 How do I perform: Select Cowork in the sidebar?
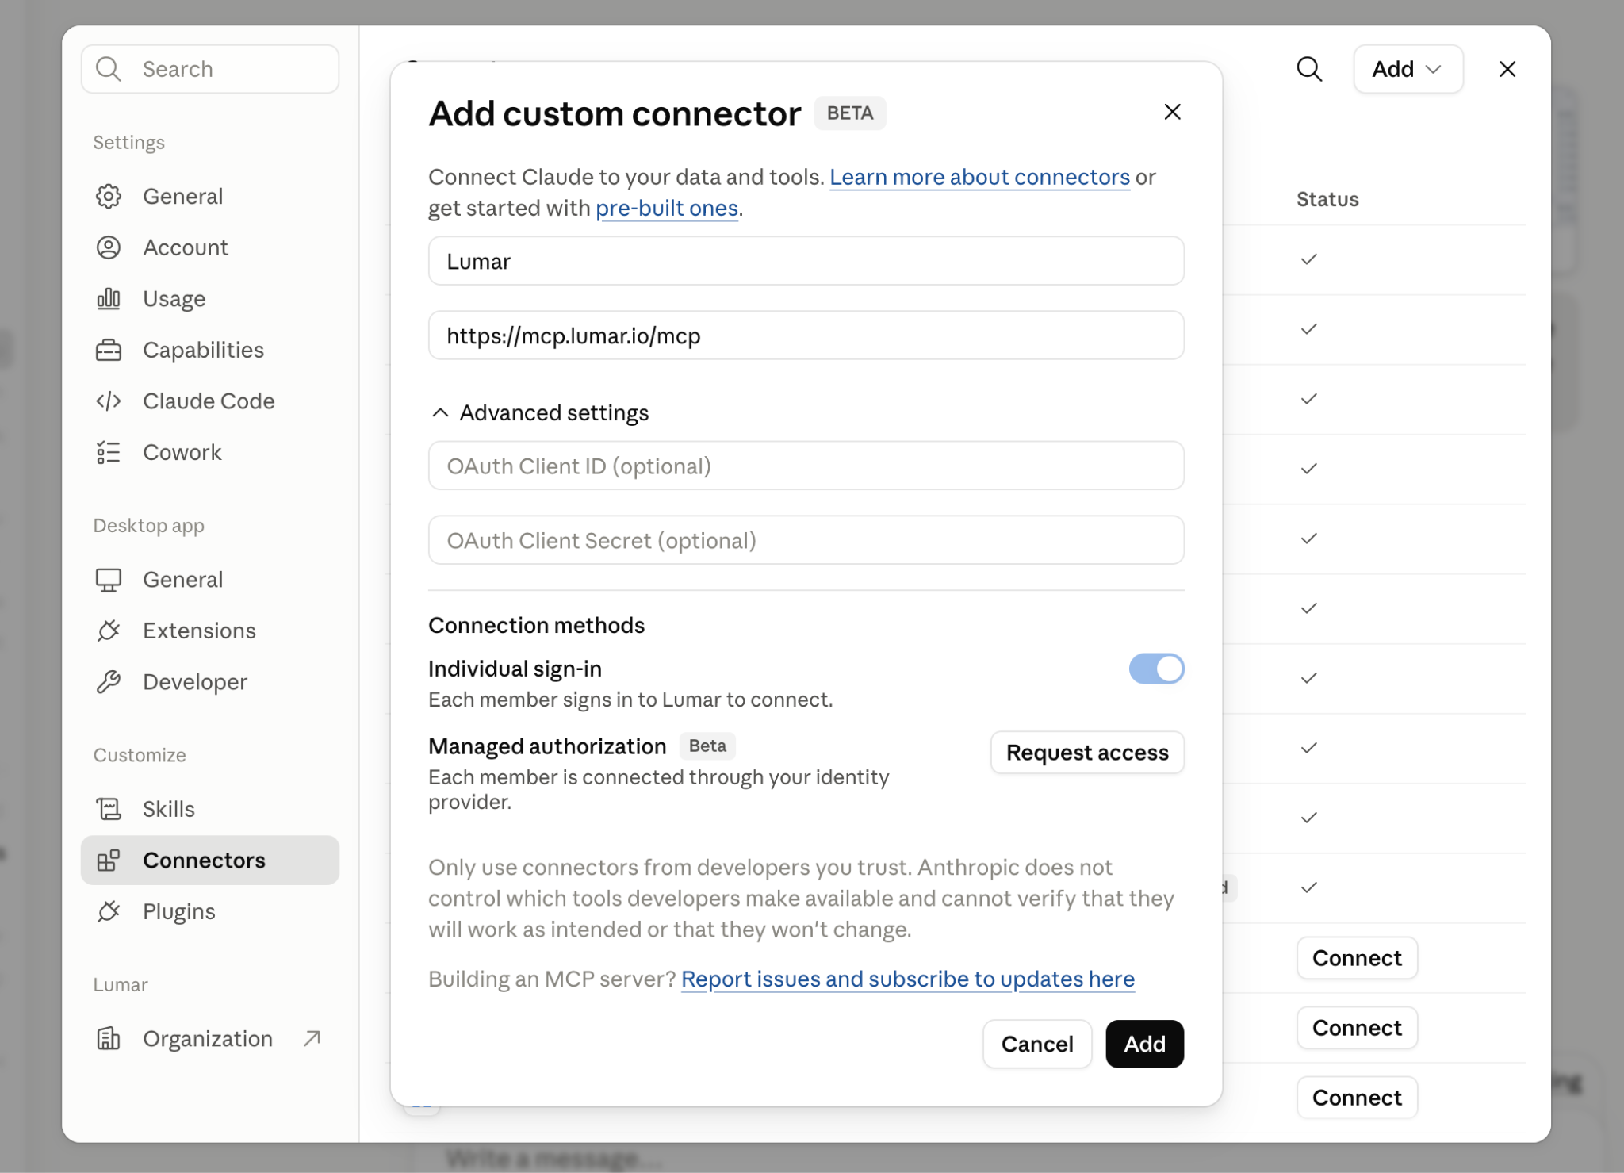point(210,452)
